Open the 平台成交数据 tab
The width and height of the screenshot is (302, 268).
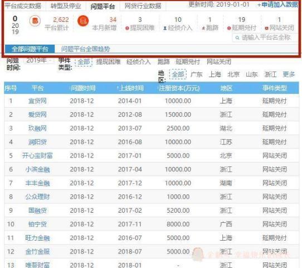(x=23, y=6)
